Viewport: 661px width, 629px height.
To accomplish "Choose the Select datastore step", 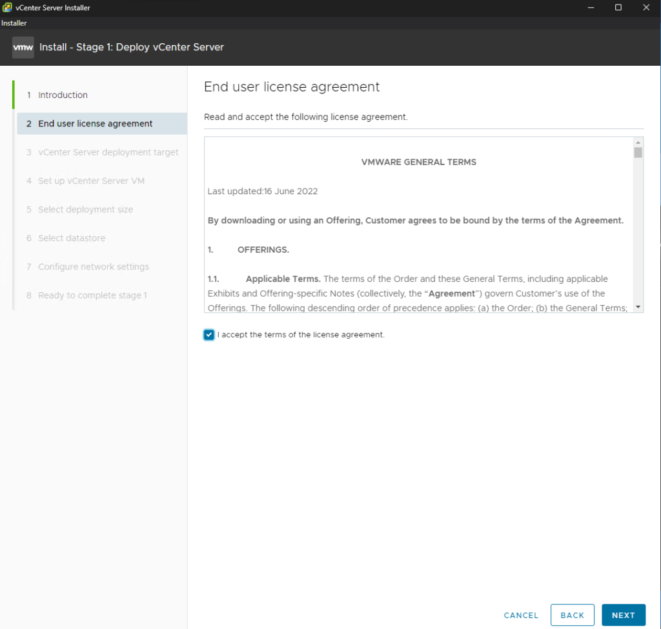I will point(72,238).
